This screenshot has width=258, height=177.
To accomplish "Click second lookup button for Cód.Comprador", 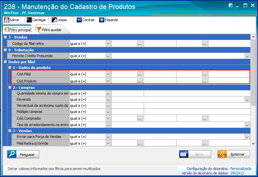I will [x=205, y=118].
